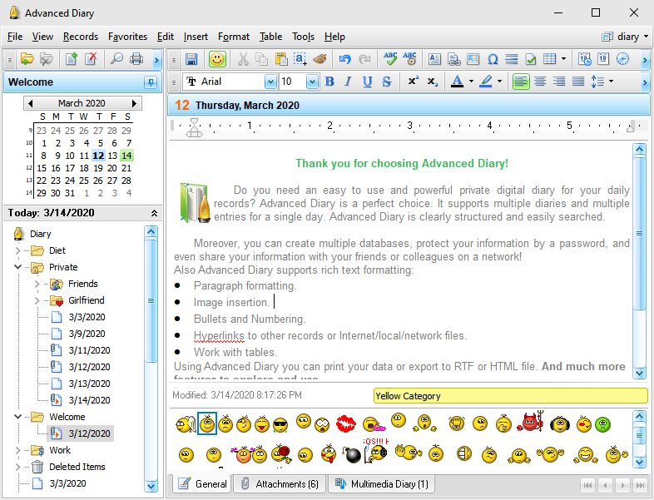The width and height of the screenshot is (654, 500).
Task: Toggle strikethrough formatting
Action: 386,82
